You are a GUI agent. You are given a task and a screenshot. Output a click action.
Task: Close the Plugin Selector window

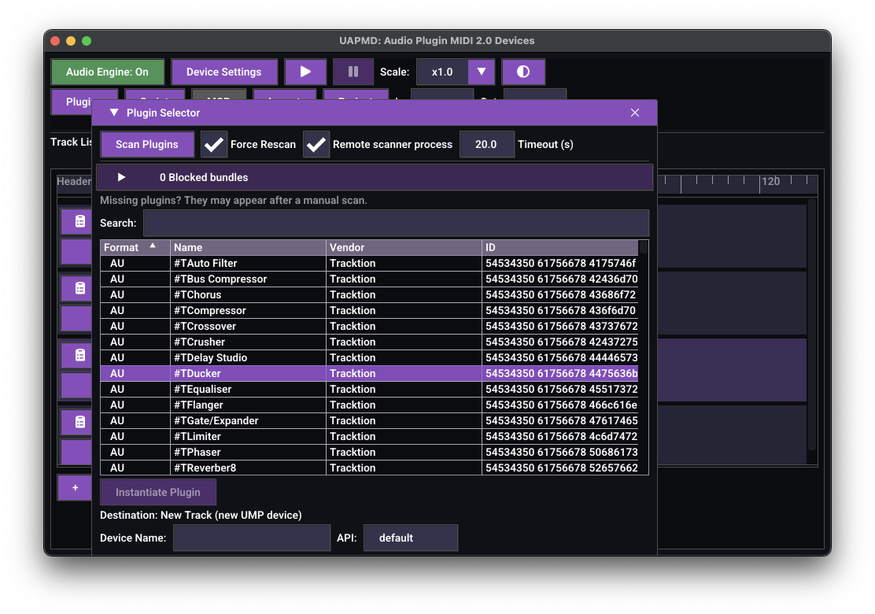pos(635,113)
